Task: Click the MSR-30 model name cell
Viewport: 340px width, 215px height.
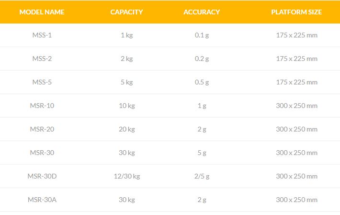Action: click(42, 153)
